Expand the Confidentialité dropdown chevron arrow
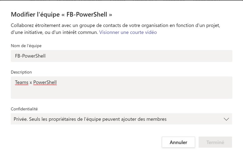The image size is (243, 158). (x=226, y=119)
